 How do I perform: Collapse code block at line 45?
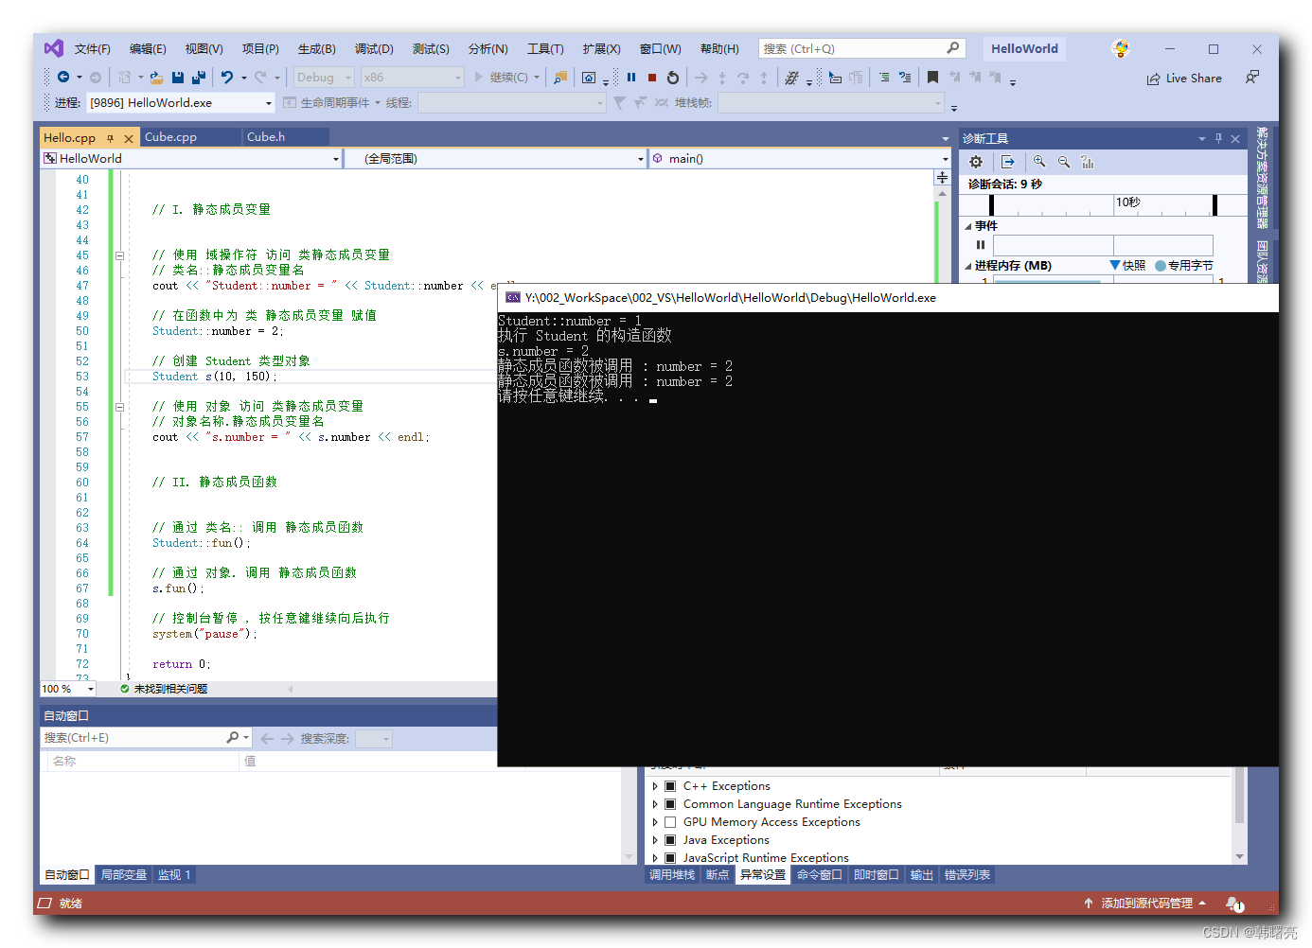tap(119, 255)
